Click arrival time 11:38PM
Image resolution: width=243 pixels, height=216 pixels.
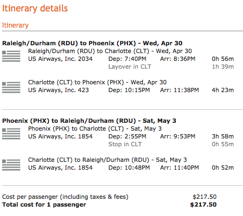click(186, 90)
